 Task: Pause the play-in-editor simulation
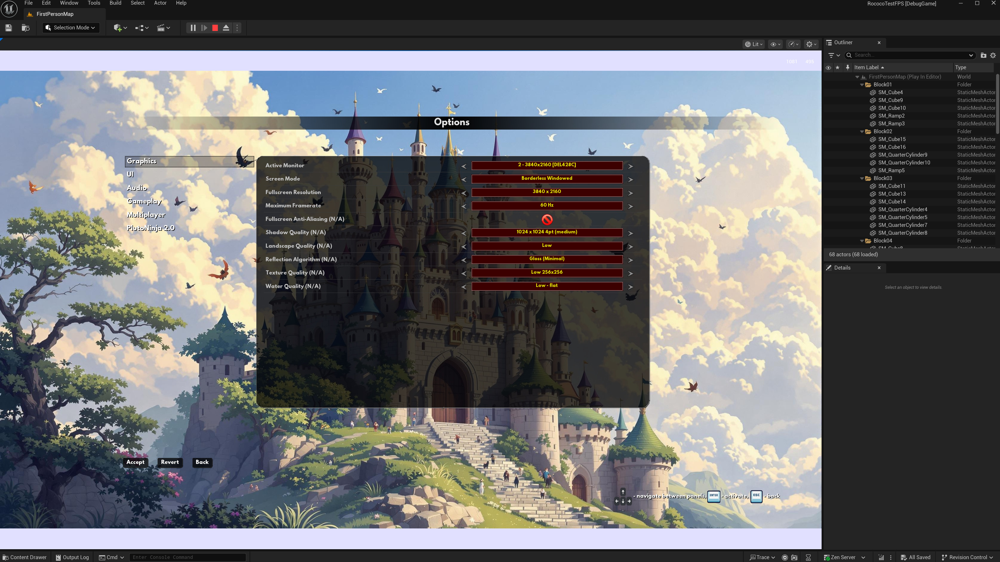pyautogui.click(x=193, y=28)
